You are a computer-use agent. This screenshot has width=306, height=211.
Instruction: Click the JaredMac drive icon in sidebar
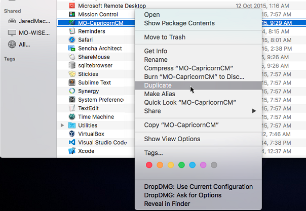pos(12,21)
